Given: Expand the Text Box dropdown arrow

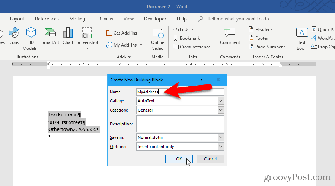Looking at the screenshot, I should pos(306,48).
